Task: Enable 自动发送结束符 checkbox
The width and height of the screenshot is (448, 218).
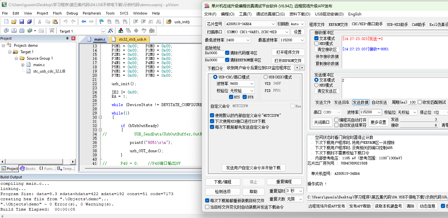Action: 337,125
